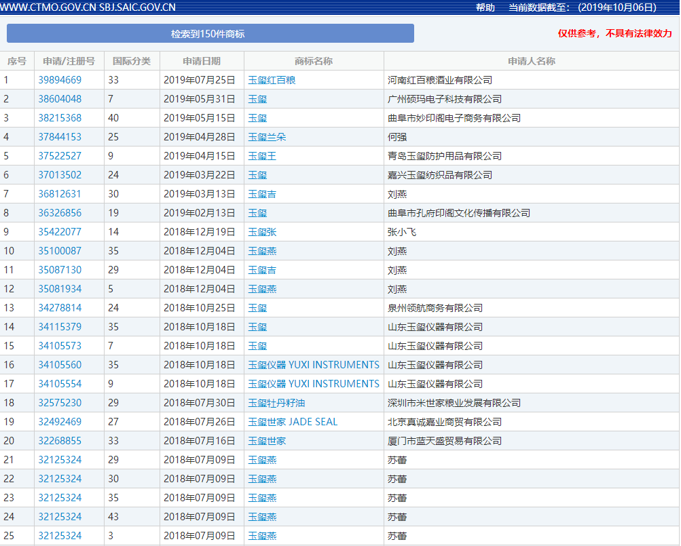Open the 帮助 help link
Image resolution: width=681 pixels, height=546 pixels.
[x=485, y=7]
